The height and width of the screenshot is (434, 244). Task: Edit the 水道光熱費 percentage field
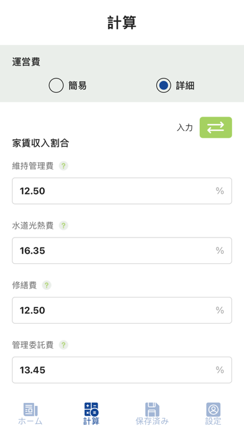122,251
